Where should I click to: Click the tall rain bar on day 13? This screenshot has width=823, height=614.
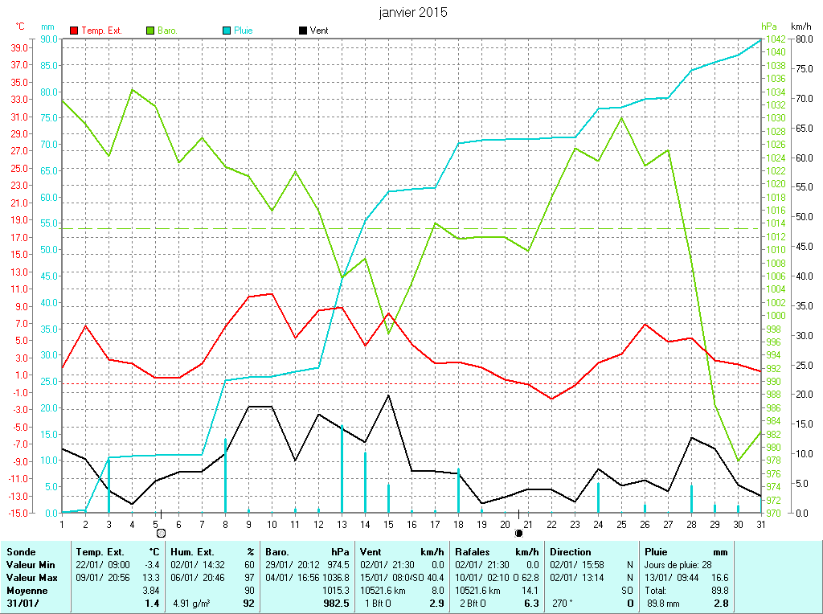tap(342, 470)
